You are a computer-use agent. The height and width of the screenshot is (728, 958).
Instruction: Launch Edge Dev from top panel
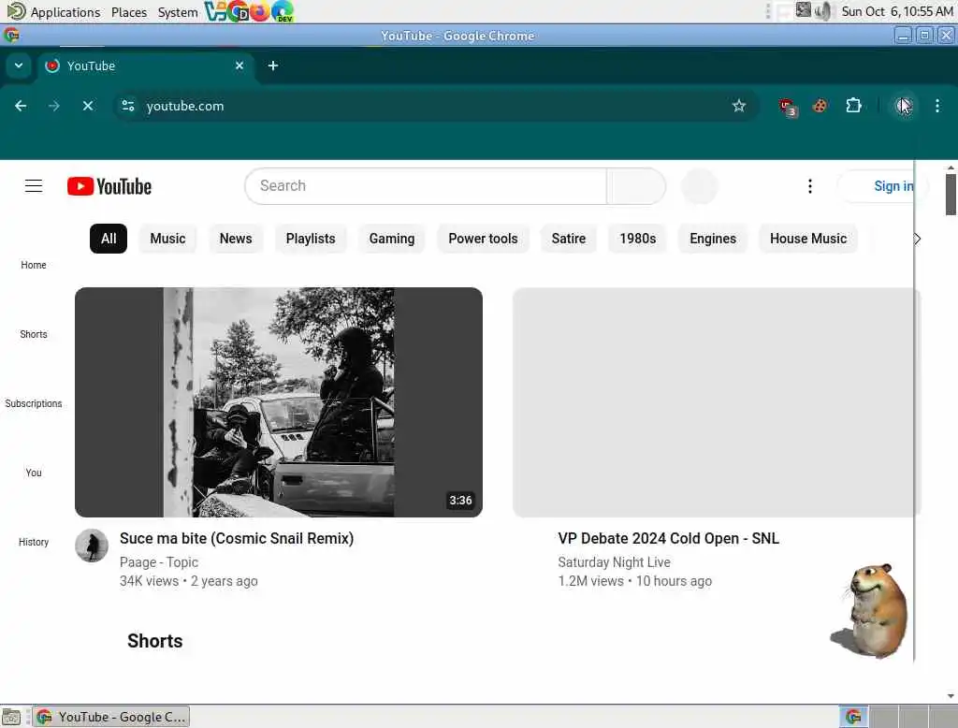pyautogui.click(x=283, y=11)
